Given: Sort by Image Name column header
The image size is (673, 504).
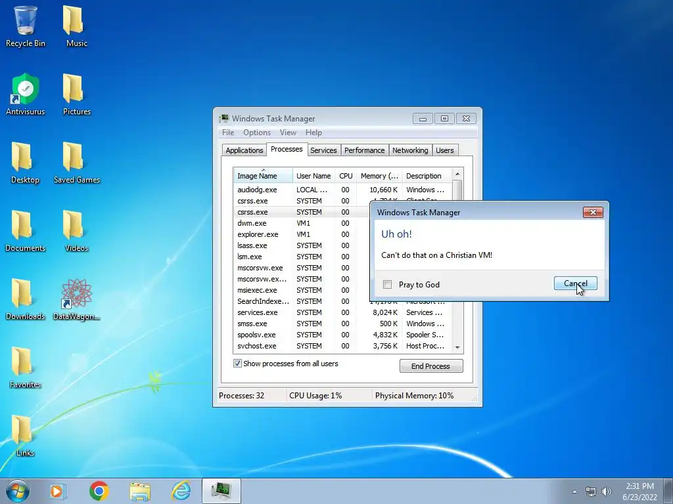Looking at the screenshot, I should click(x=263, y=176).
